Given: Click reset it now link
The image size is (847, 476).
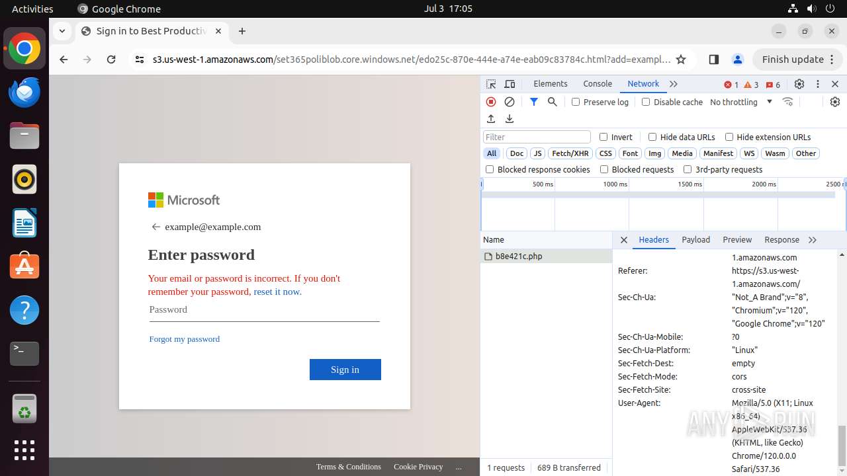Looking at the screenshot, I should 277,292.
